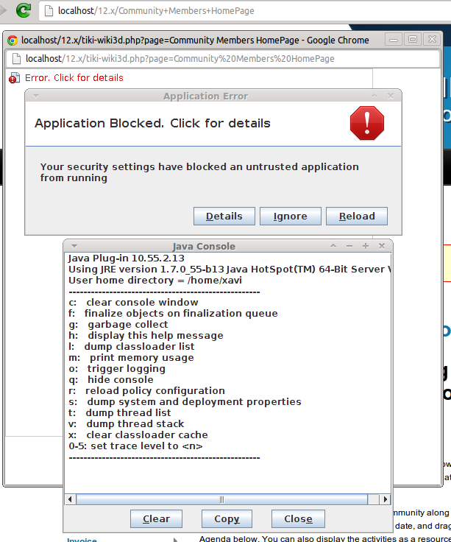Image resolution: width=451 pixels, height=542 pixels.
Task: Click 'Java Plug-in 10.55.2.13' console line
Action: [127, 258]
